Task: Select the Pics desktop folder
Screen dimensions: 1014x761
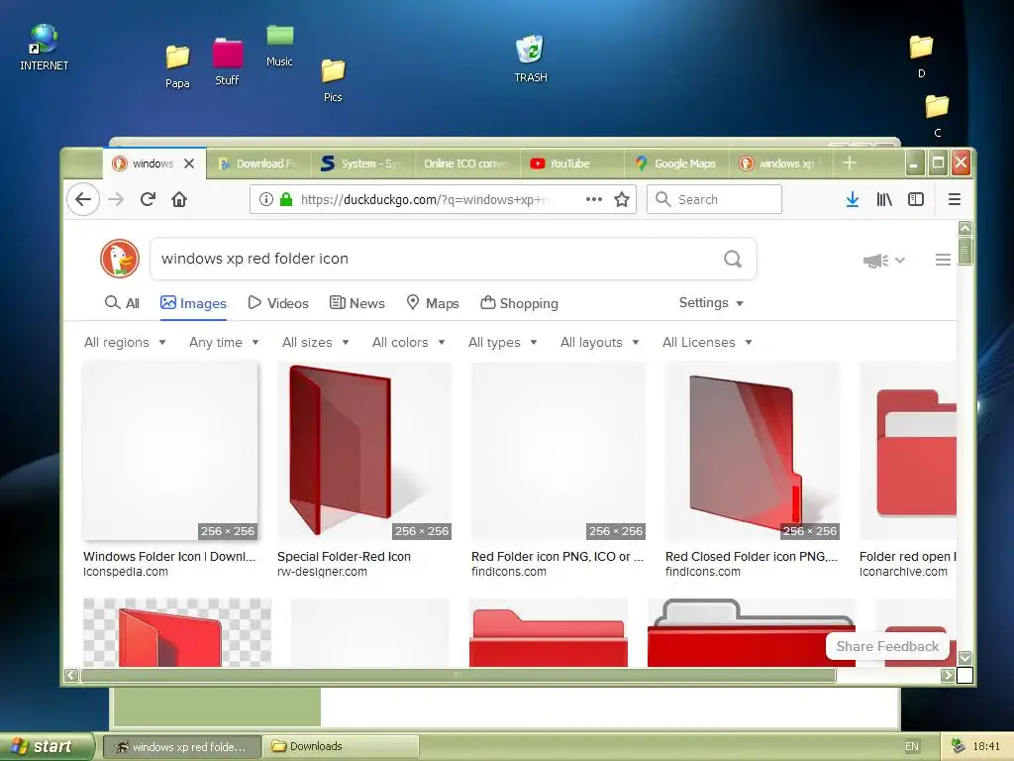Action: click(333, 80)
